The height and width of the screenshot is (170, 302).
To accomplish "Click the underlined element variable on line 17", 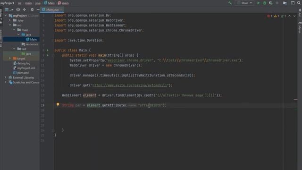I will 90,95.
